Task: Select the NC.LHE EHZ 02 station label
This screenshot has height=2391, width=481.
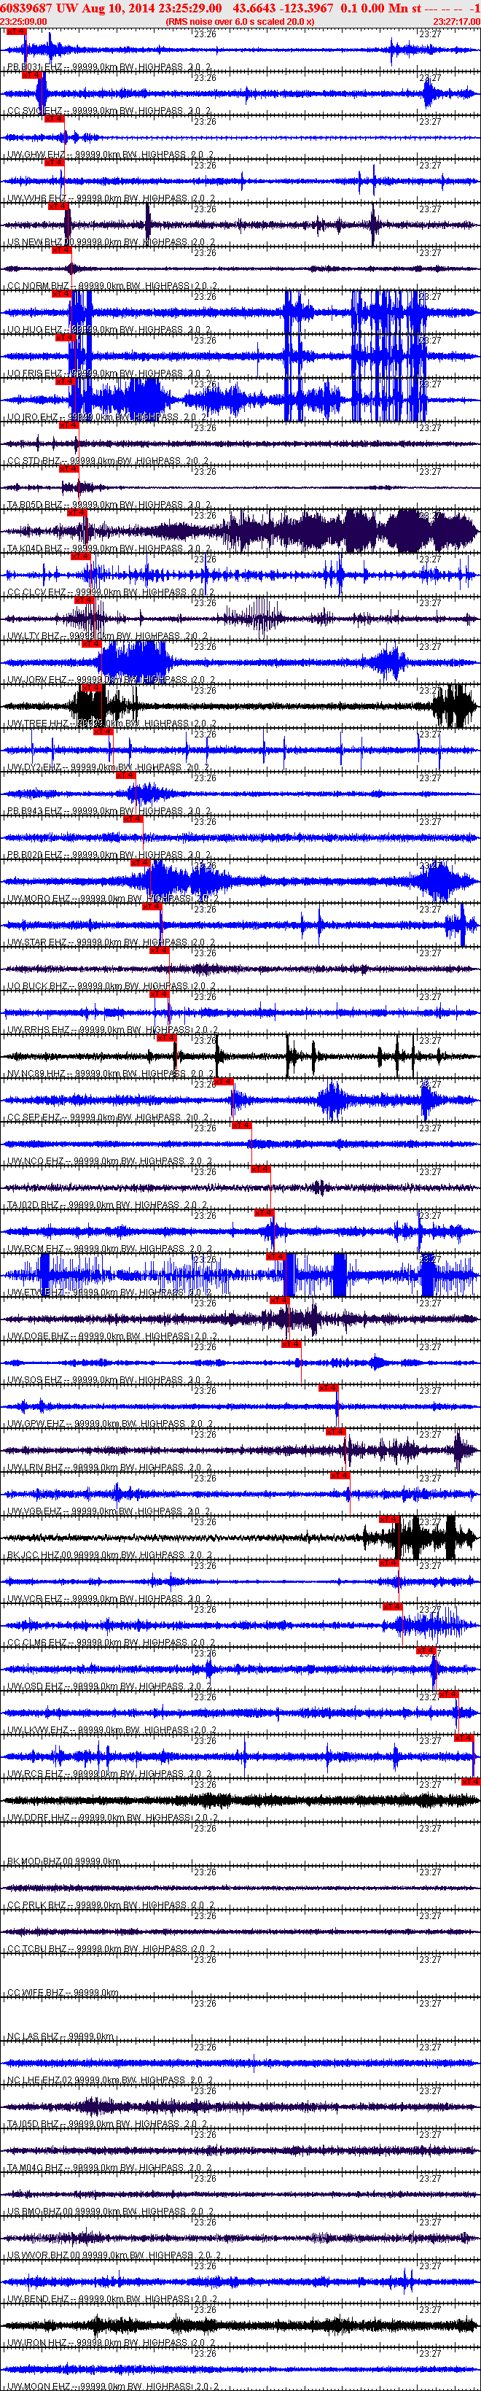Action: click(x=109, y=2080)
